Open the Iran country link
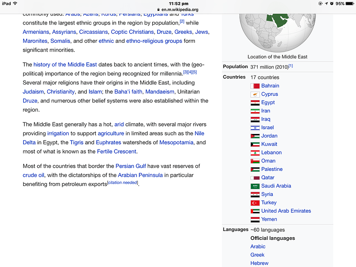This screenshot has width=356, height=267. pyautogui.click(x=266, y=111)
